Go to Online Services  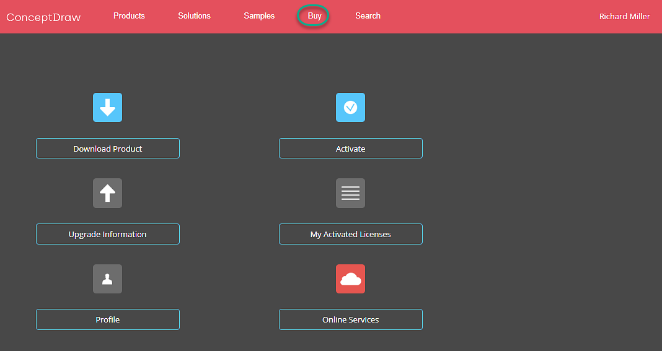tap(351, 319)
